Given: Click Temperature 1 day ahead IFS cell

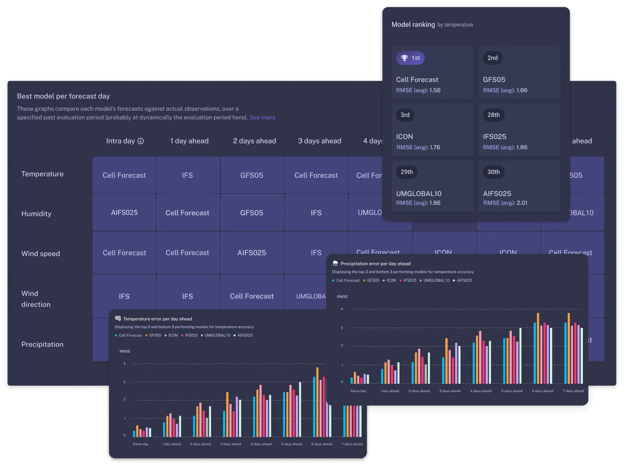Looking at the screenshot, I should point(188,175).
